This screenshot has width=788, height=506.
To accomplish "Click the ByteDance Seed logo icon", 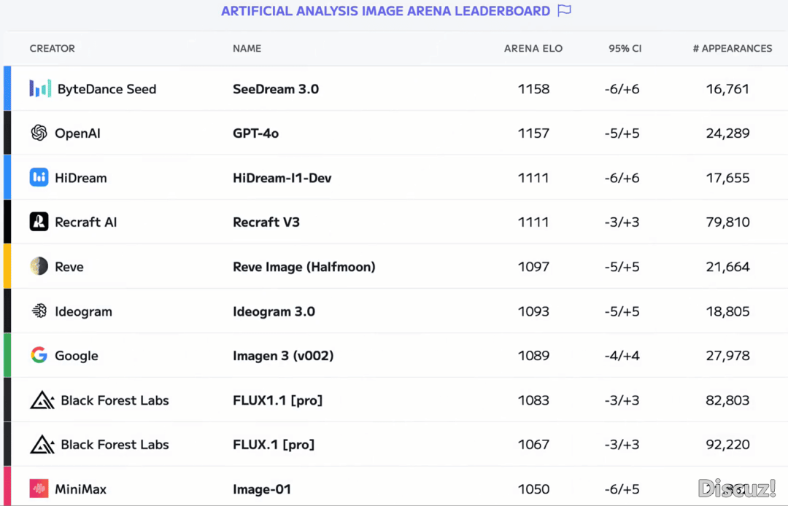I will [40, 89].
